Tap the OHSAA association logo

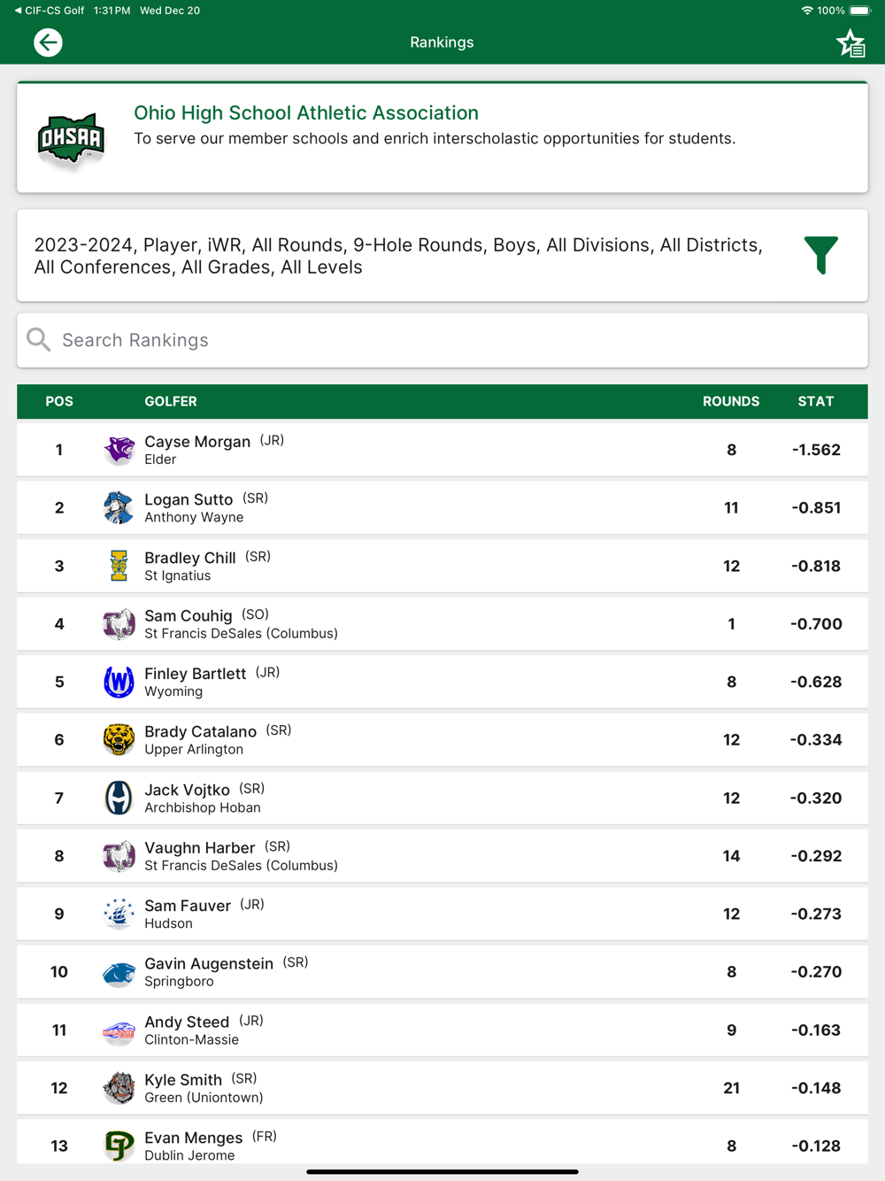click(72, 139)
